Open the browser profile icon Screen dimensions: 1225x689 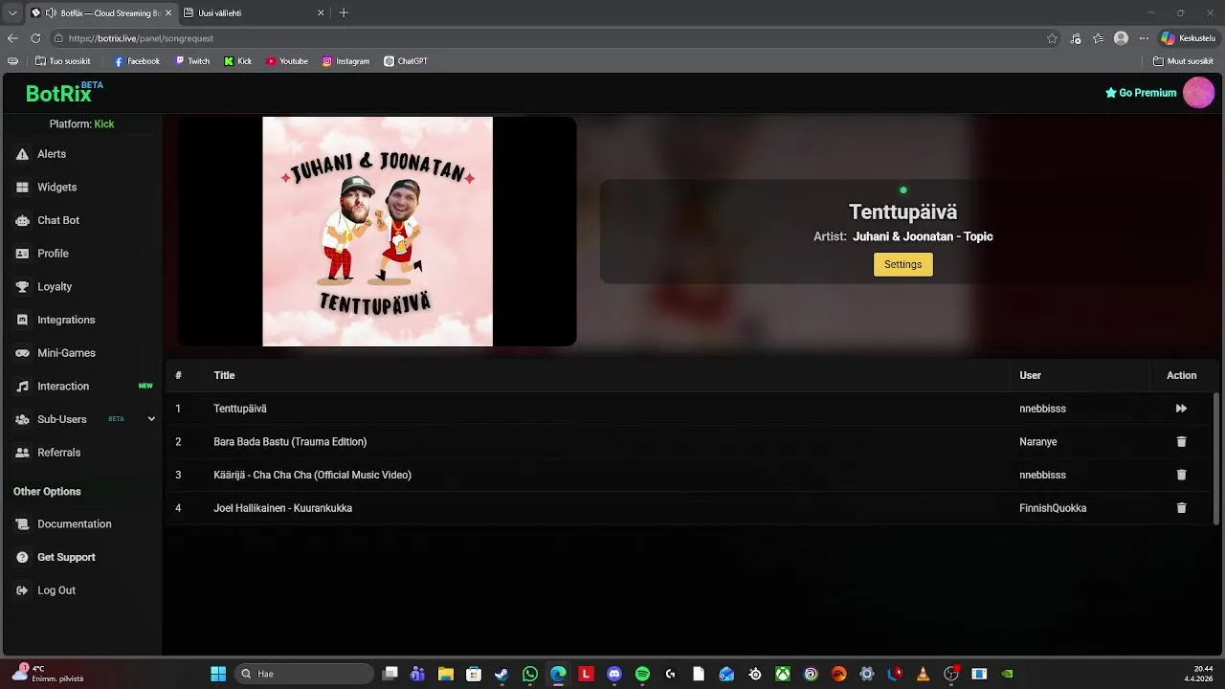pyautogui.click(x=1121, y=38)
